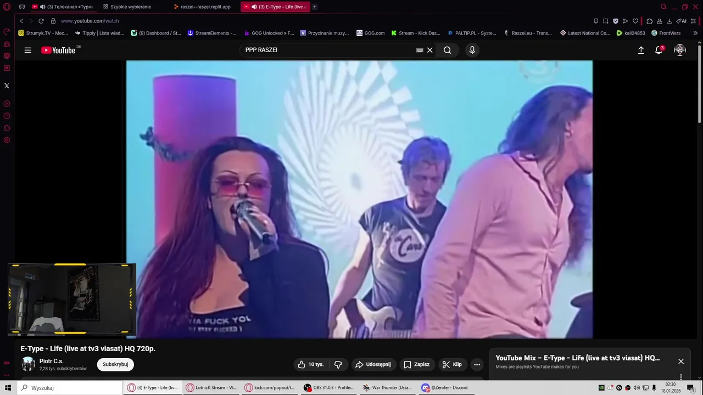Image resolution: width=703 pixels, height=395 pixels.
Task: Clear the YouTube search field with X
Action: pyautogui.click(x=430, y=50)
